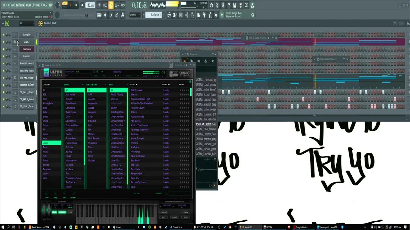Mute the Sampler channel green light
The height and width of the screenshot is (230, 410).
pos(4,34)
